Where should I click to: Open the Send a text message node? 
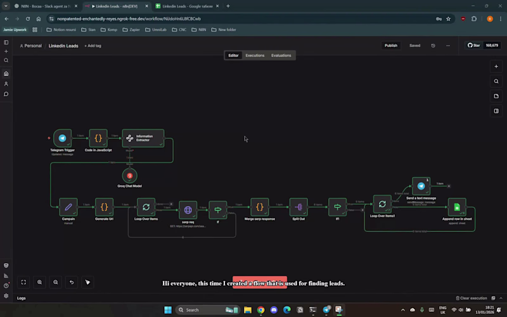(x=421, y=186)
